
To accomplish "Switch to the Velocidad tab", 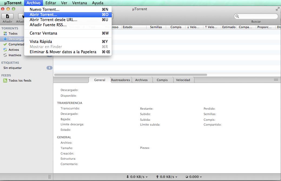I will pyautogui.click(x=183, y=80).
